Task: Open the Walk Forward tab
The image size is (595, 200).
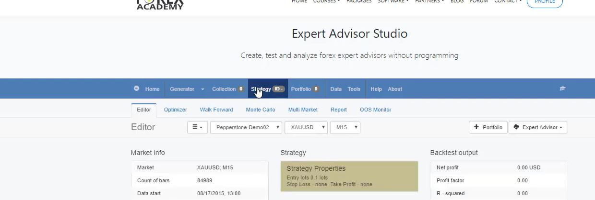Action: click(x=216, y=110)
